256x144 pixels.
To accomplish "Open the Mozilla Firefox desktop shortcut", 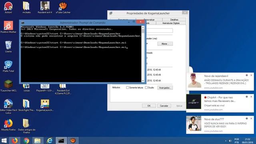I will (x=8, y=125).
